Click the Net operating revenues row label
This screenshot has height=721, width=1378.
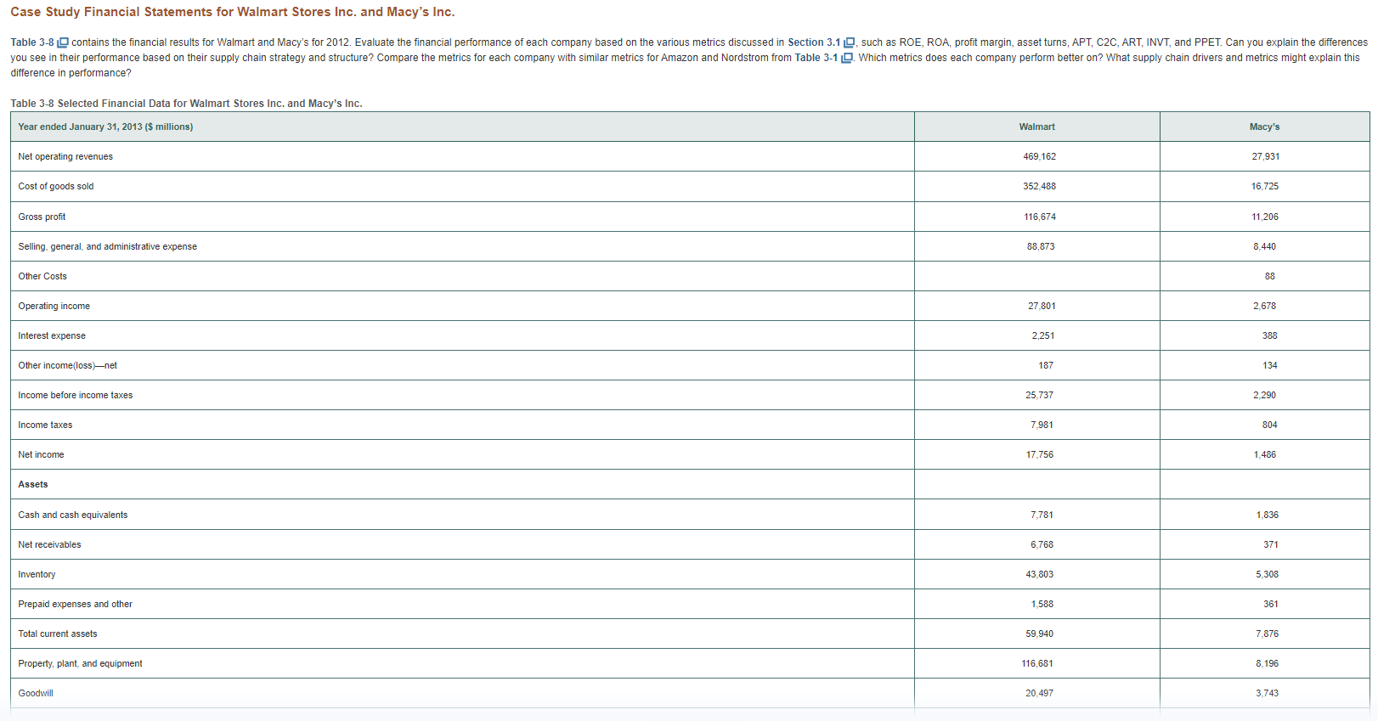point(65,156)
